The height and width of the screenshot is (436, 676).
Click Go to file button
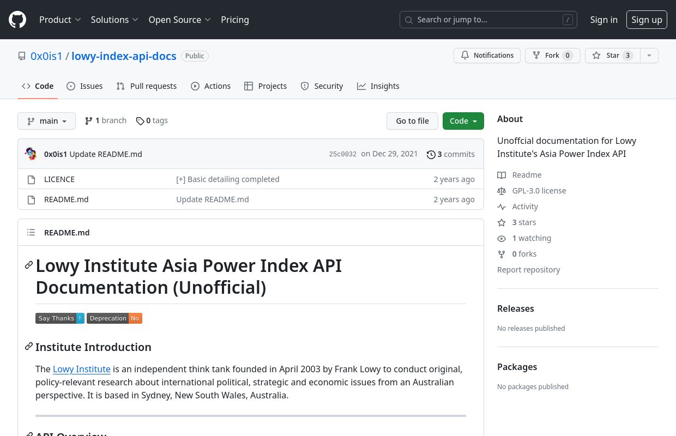(x=412, y=121)
